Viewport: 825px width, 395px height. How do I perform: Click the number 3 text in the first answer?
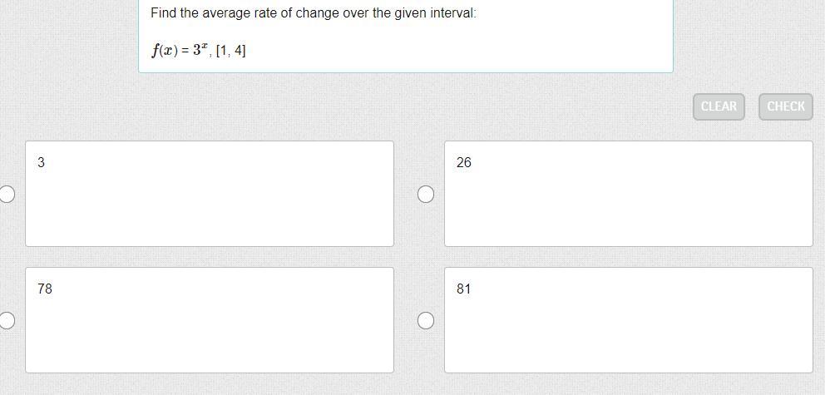point(42,163)
